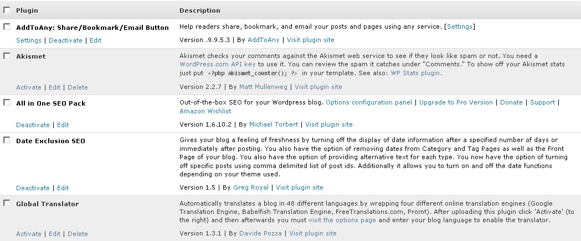The height and width of the screenshot is (241, 581).
Task: Deactivate the Date Exclusion SEO plugin
Action: point(33,188)
